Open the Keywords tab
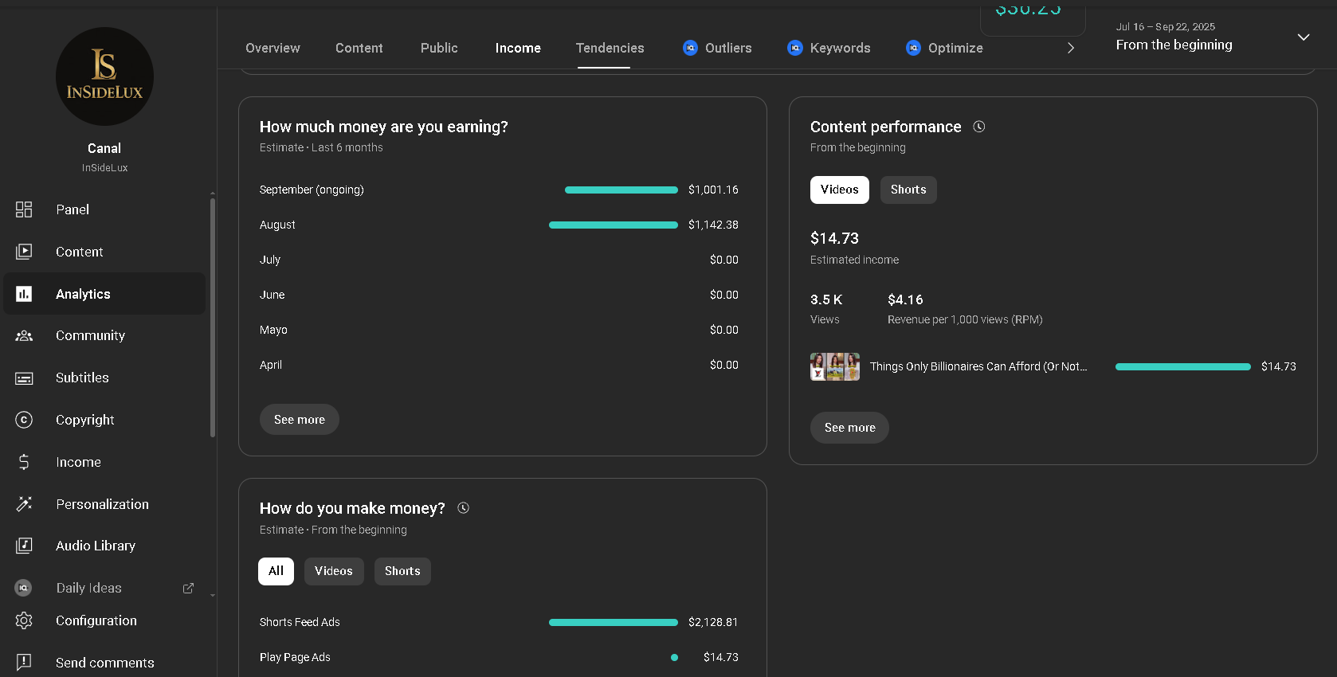Screen dimensions: 1337x677 click(x=829, y=48)
